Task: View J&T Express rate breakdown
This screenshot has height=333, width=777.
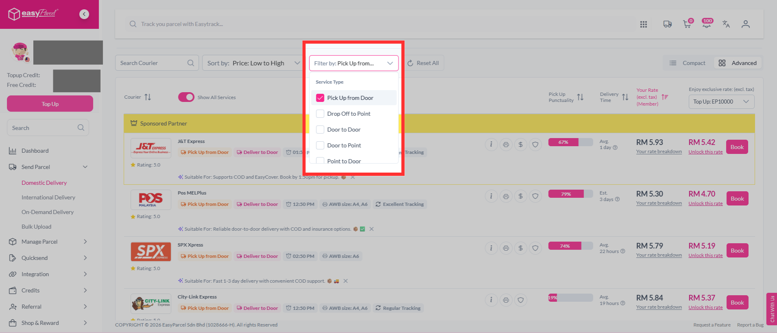Action: (659, 151)
